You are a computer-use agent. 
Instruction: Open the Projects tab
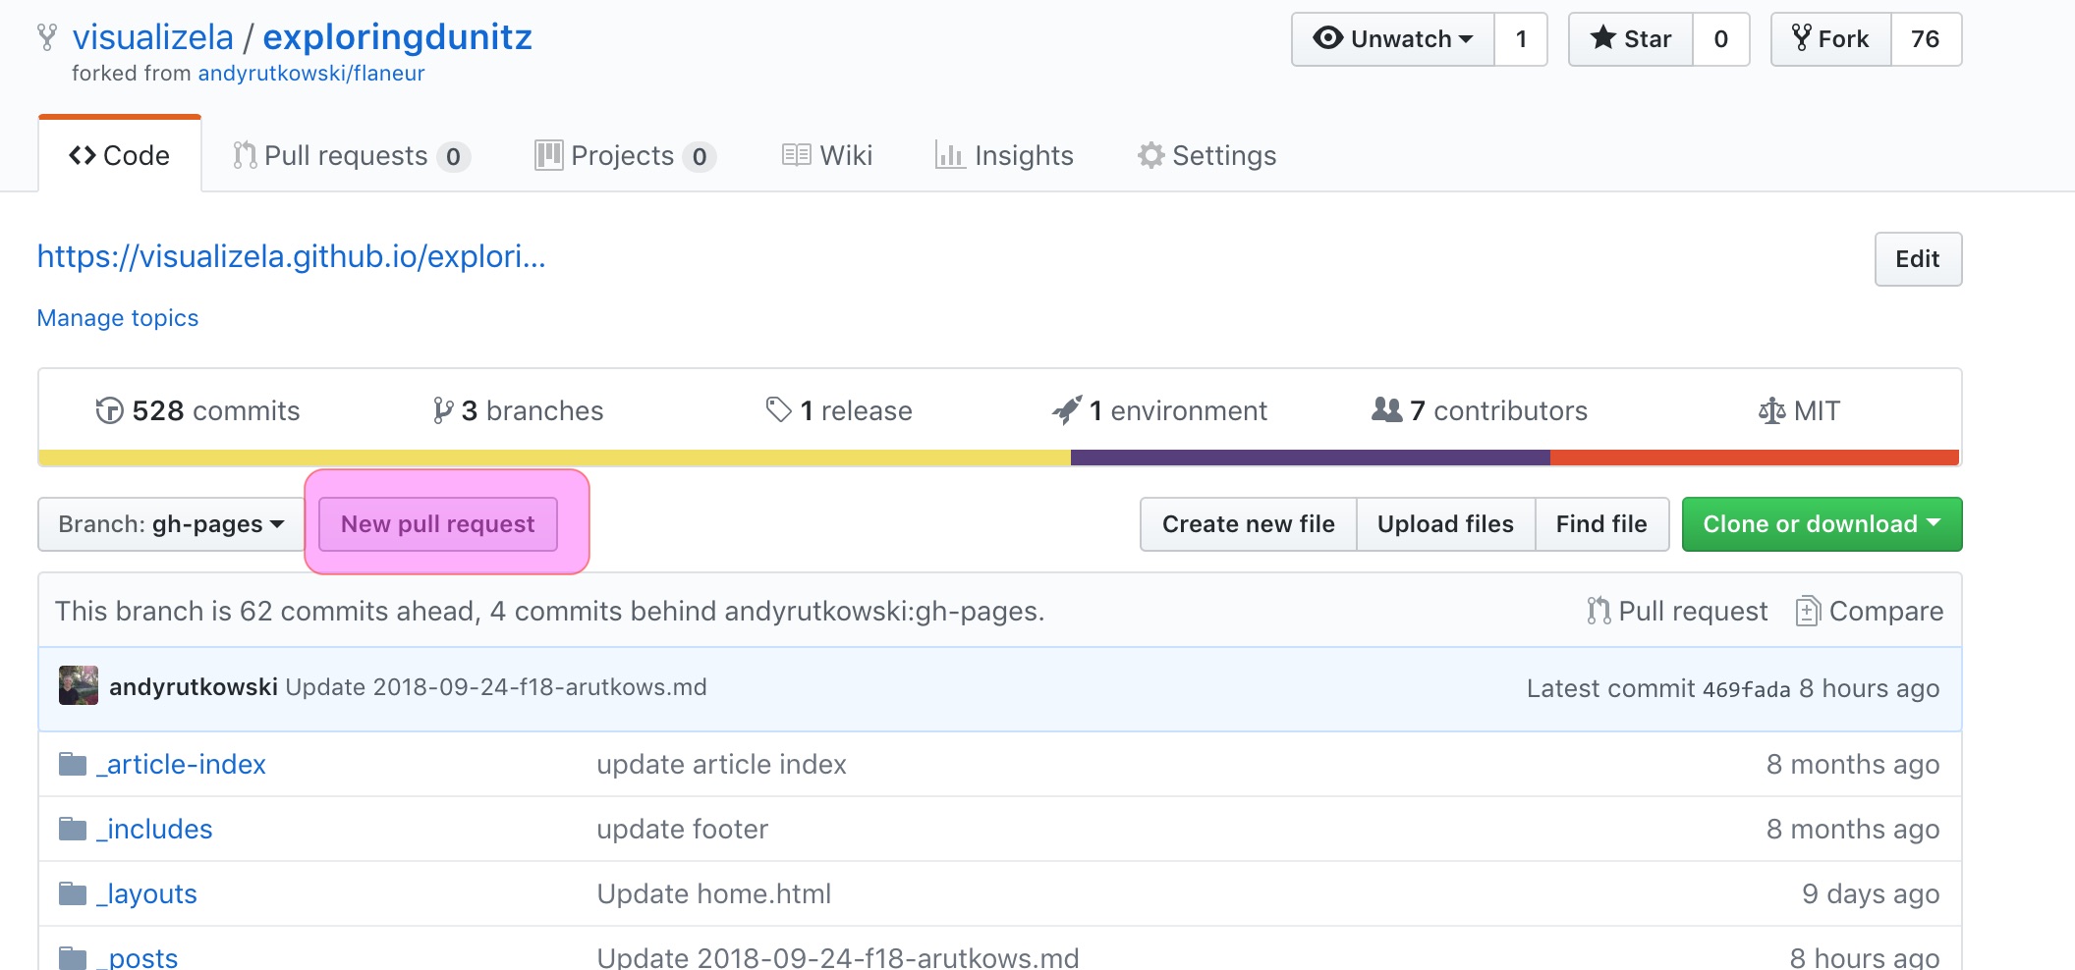point(625,155)
